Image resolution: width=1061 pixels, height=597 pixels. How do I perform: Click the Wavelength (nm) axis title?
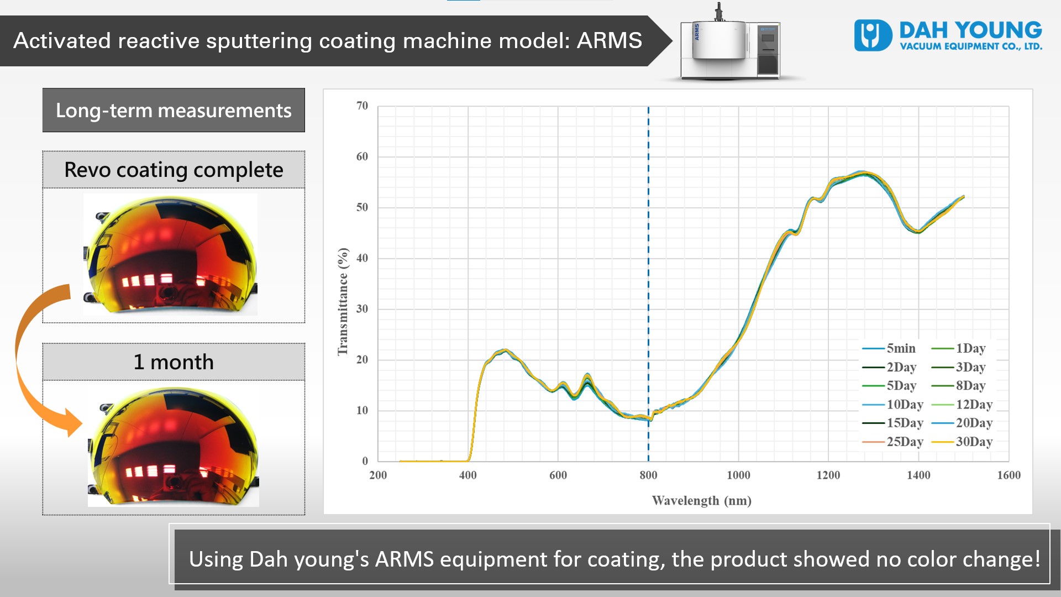point(702,500)
